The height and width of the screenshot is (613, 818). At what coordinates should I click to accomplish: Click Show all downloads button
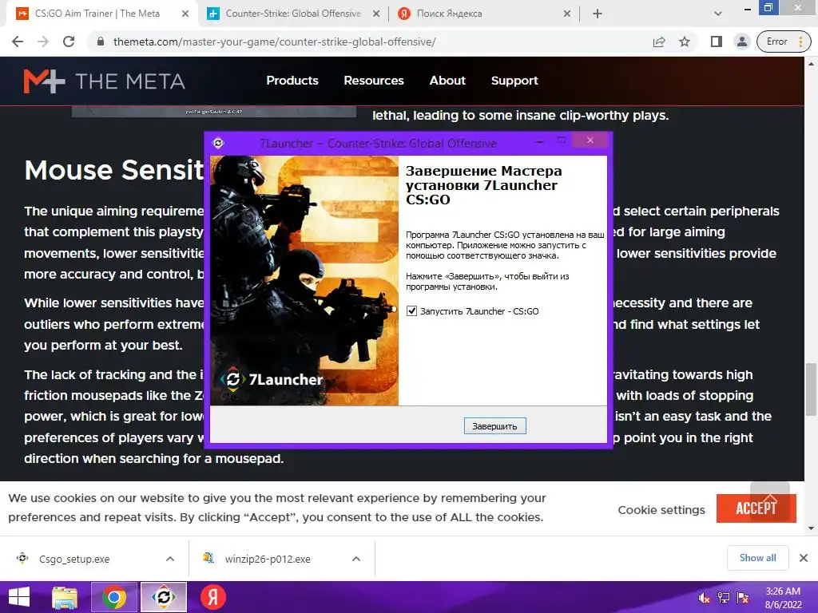(x=757, y=558)
